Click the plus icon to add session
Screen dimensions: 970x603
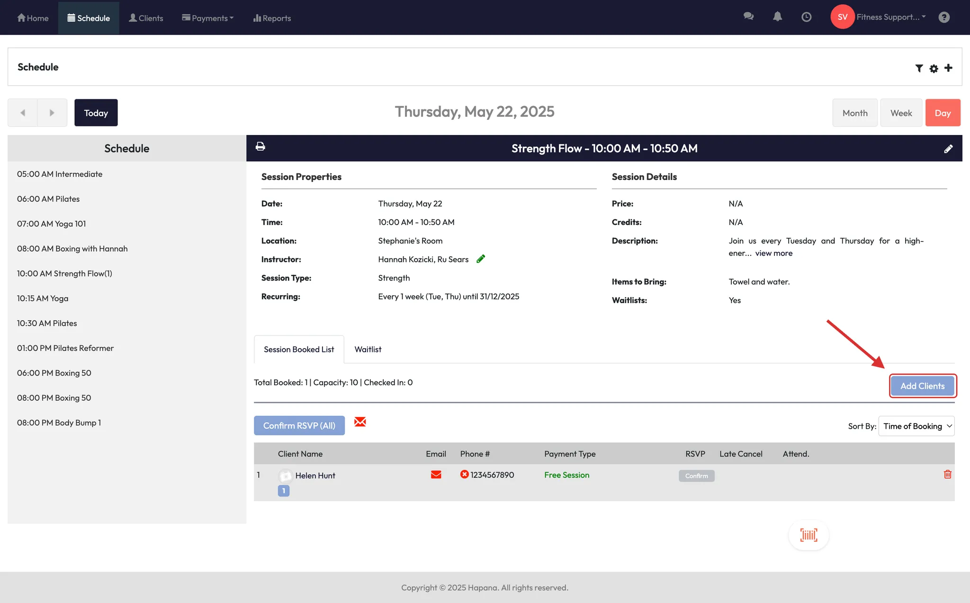tap(948, 68)
